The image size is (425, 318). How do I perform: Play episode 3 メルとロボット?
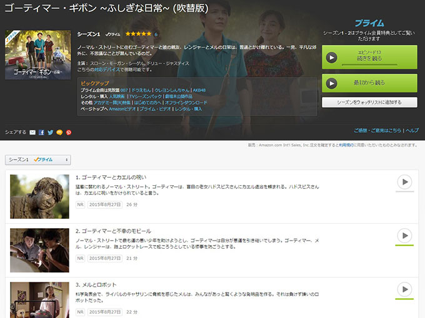pyautogui.click(x=404, y=289)
